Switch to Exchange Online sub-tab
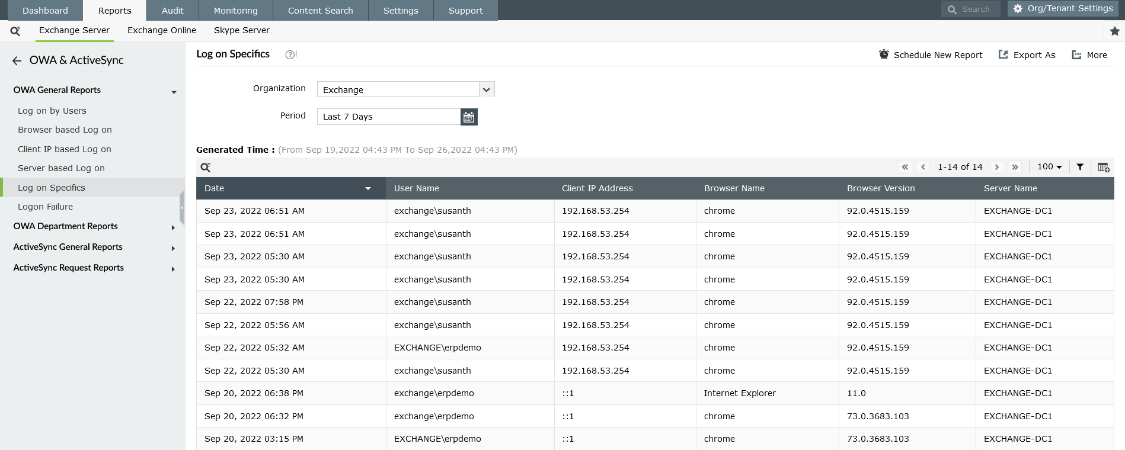 (x=162, y=30)
